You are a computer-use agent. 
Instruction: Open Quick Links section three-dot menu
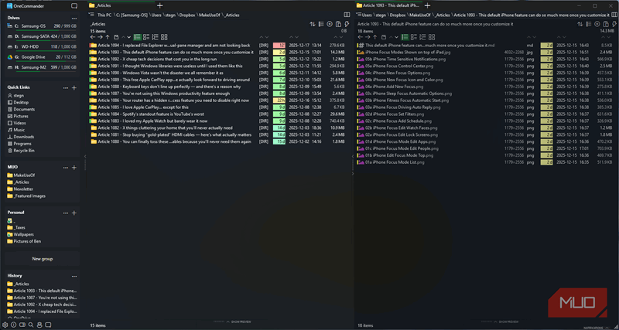click(66, 88)
